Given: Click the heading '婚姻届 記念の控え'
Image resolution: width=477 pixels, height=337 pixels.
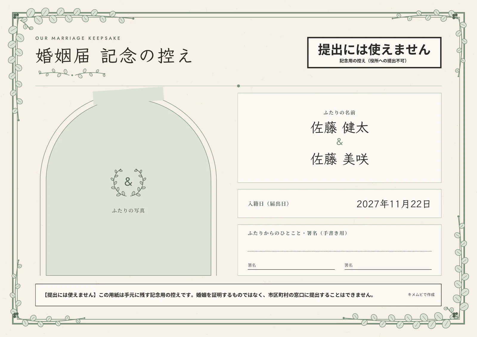Looking at the screenshot, I should [114, 56].
